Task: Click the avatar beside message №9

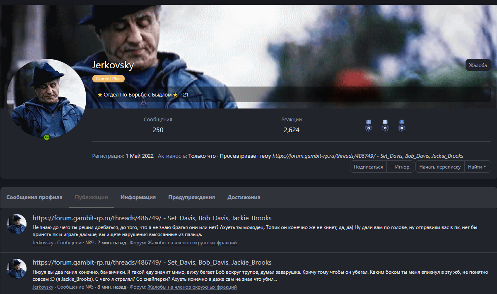Action: [17, 224]
